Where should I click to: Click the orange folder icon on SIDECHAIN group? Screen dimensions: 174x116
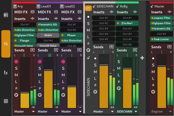coord(88,8)
